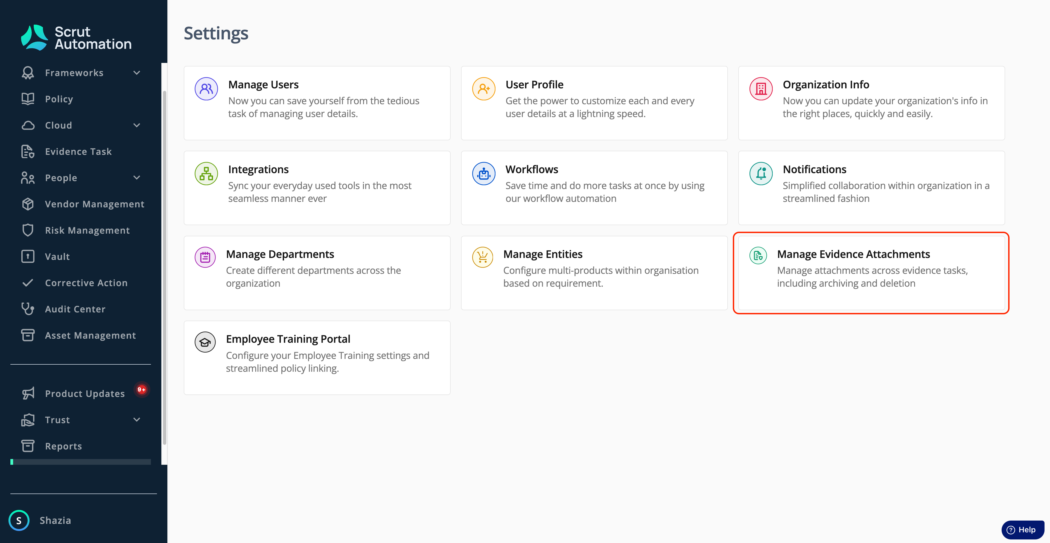The height and width of the screenshot is (543, 1050).
Task: Click the progress bar below Reports
Action: point(80,462)
